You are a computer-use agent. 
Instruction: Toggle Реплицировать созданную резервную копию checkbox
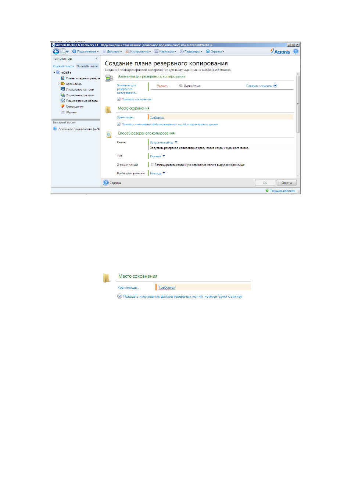[153, 165]
